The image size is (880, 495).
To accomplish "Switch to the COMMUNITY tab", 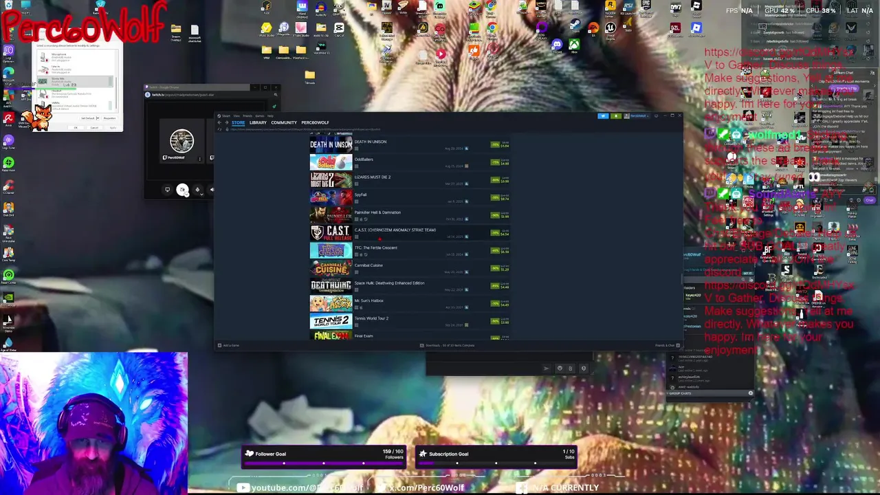I will pos(284,122).
